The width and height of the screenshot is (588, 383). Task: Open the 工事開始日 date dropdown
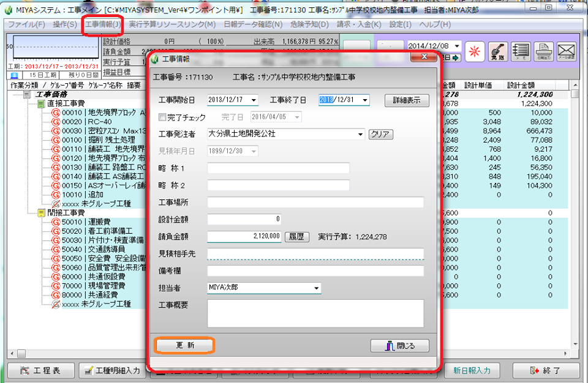tap(254, 100)
